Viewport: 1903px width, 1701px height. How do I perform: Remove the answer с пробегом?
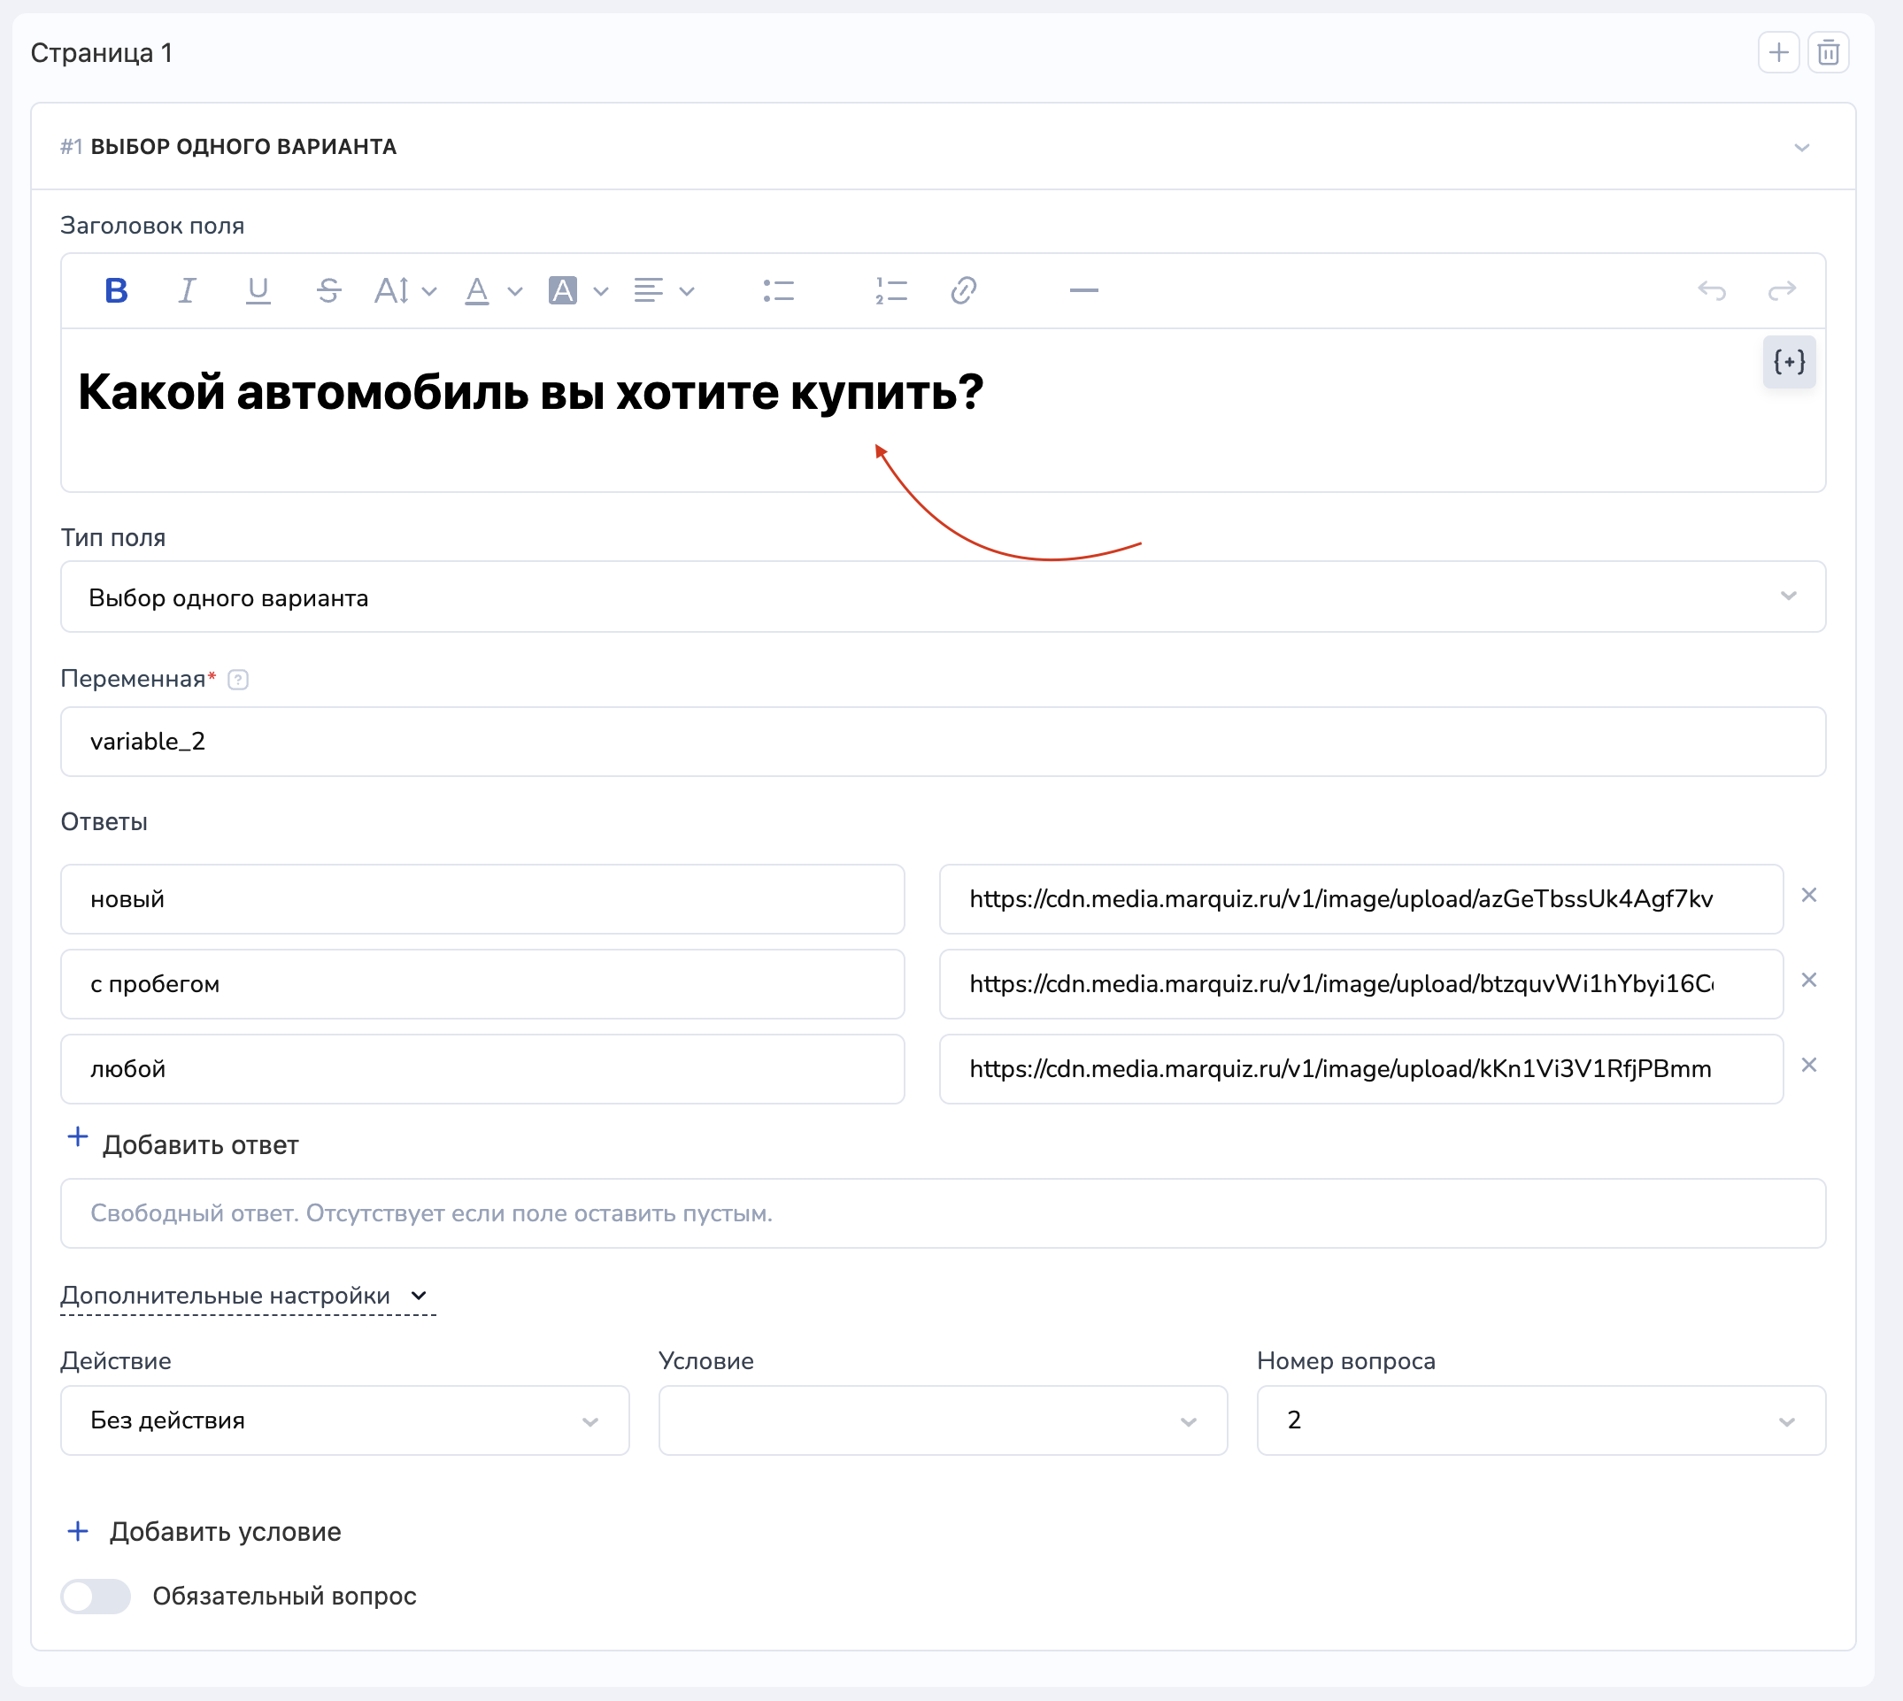(x=1808, y=980)
